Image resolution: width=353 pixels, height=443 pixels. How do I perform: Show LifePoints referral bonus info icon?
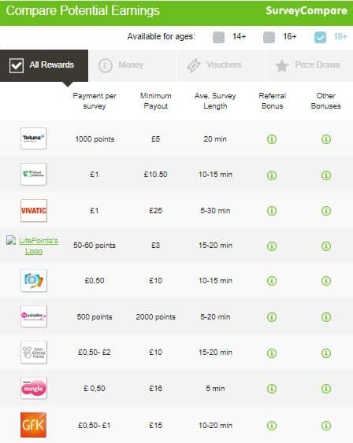pyautogui.click(x=272, y=246)
